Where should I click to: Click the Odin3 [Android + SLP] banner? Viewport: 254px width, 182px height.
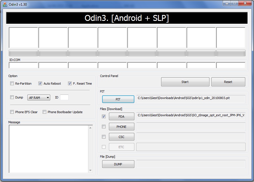point(127,18)
